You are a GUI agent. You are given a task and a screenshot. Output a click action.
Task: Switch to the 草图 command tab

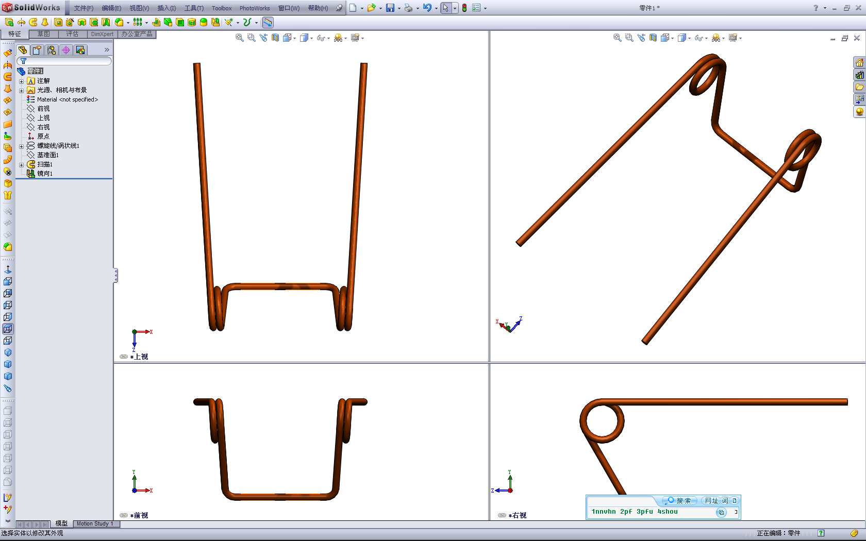44,34
